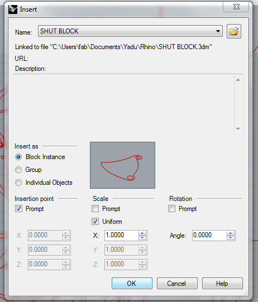Image resolution: width=258 pixels, height=302 pixels.
Task: Click the Scale Y value field
Action: click(x=121, y=250)
